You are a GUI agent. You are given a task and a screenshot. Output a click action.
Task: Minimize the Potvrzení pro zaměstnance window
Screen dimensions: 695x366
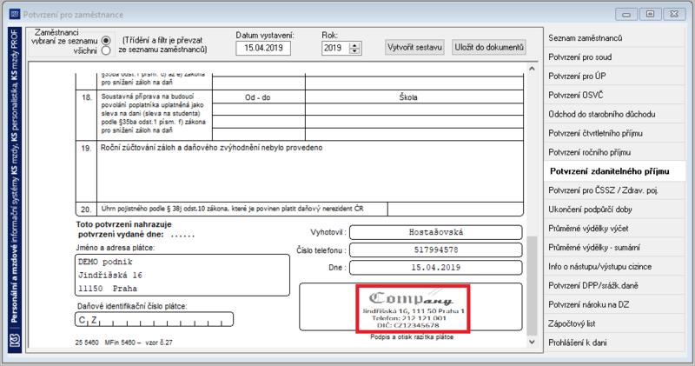pos(626,14)
